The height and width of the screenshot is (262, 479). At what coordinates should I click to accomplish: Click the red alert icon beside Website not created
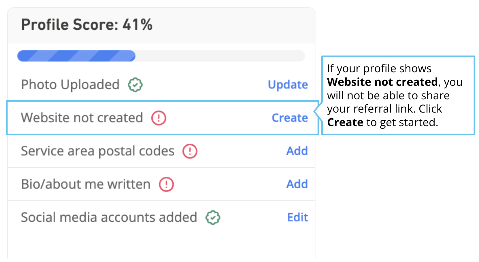click(159, 118)
